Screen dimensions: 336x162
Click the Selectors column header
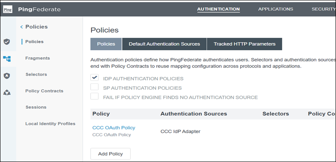(275, 114)
